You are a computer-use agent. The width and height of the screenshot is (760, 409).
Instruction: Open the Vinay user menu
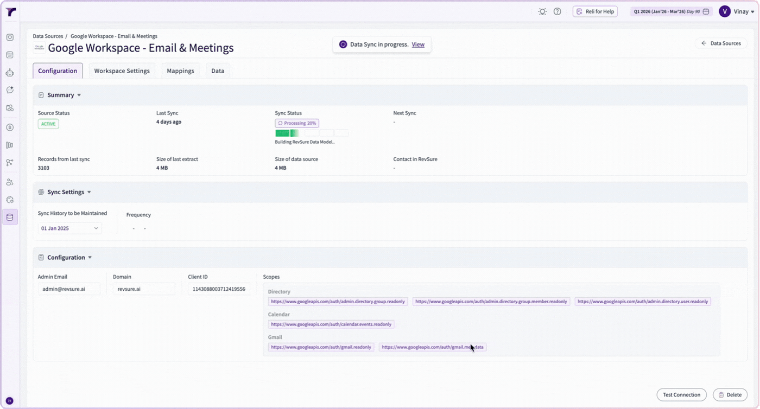pos(737,11)
